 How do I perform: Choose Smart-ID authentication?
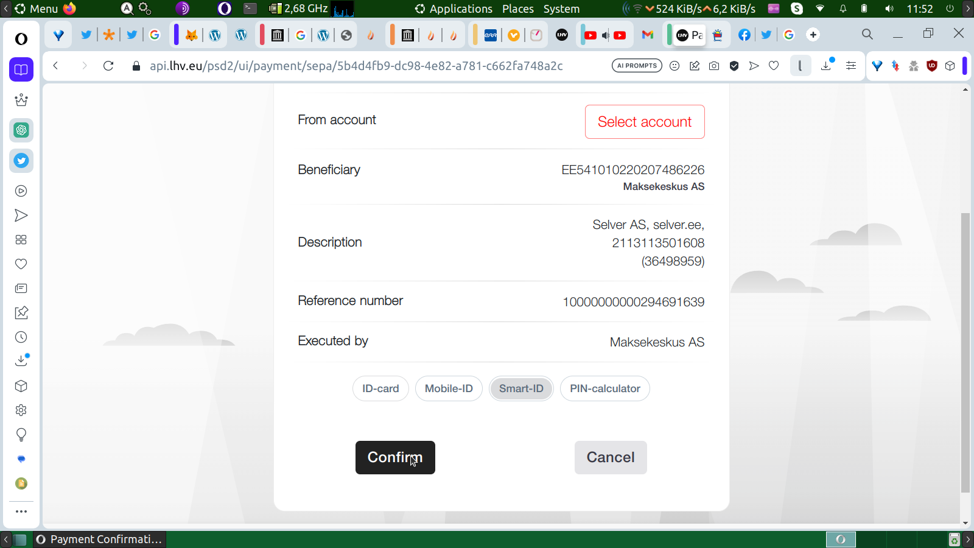(521, 388)
